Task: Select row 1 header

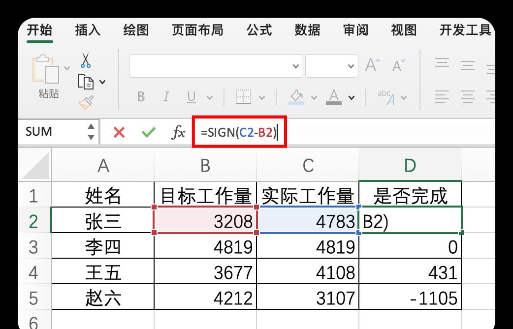Action: 34,195
